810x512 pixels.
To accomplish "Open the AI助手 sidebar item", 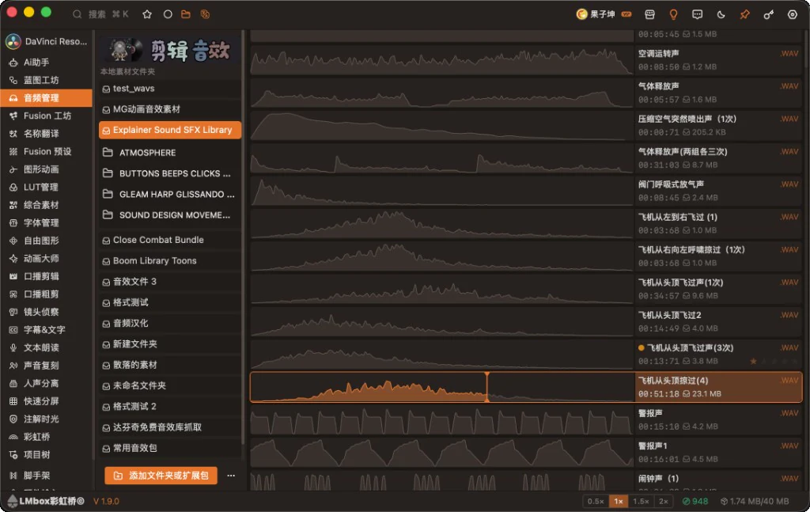I will click(x=46, y=63).
